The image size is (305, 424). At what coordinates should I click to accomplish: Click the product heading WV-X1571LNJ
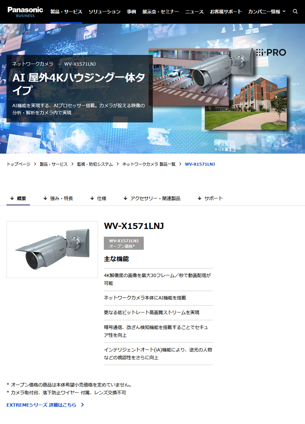[134, 226]
